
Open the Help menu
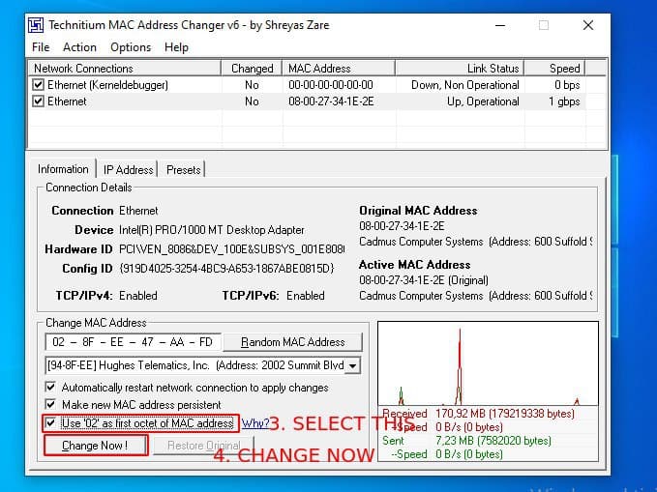click(x=176, y=46)
